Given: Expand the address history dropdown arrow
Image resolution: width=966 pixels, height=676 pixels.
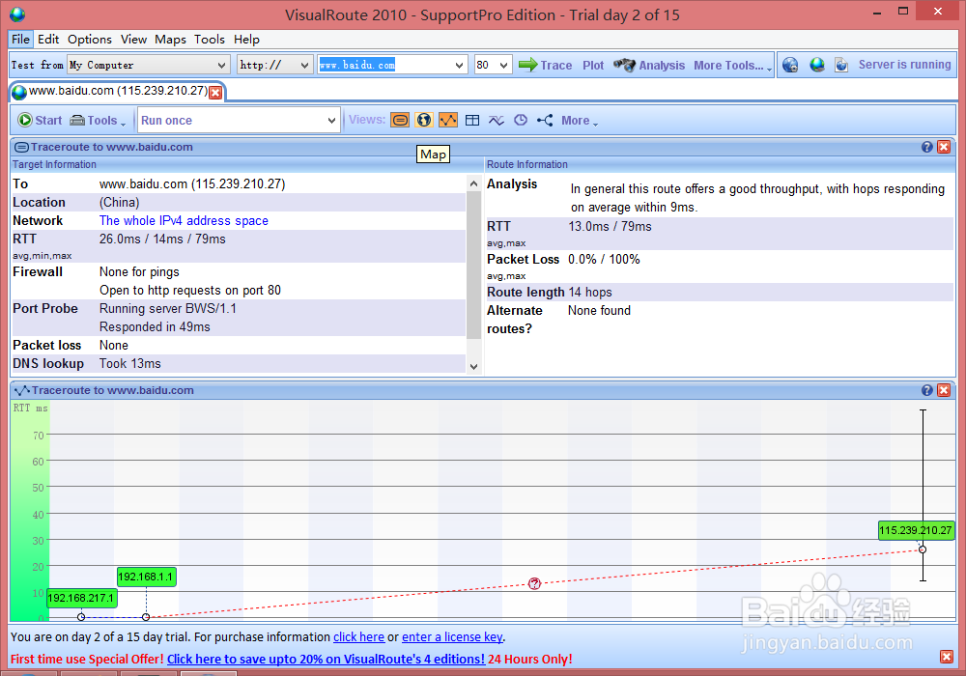Looking at the screenshot, I should 459,65.
